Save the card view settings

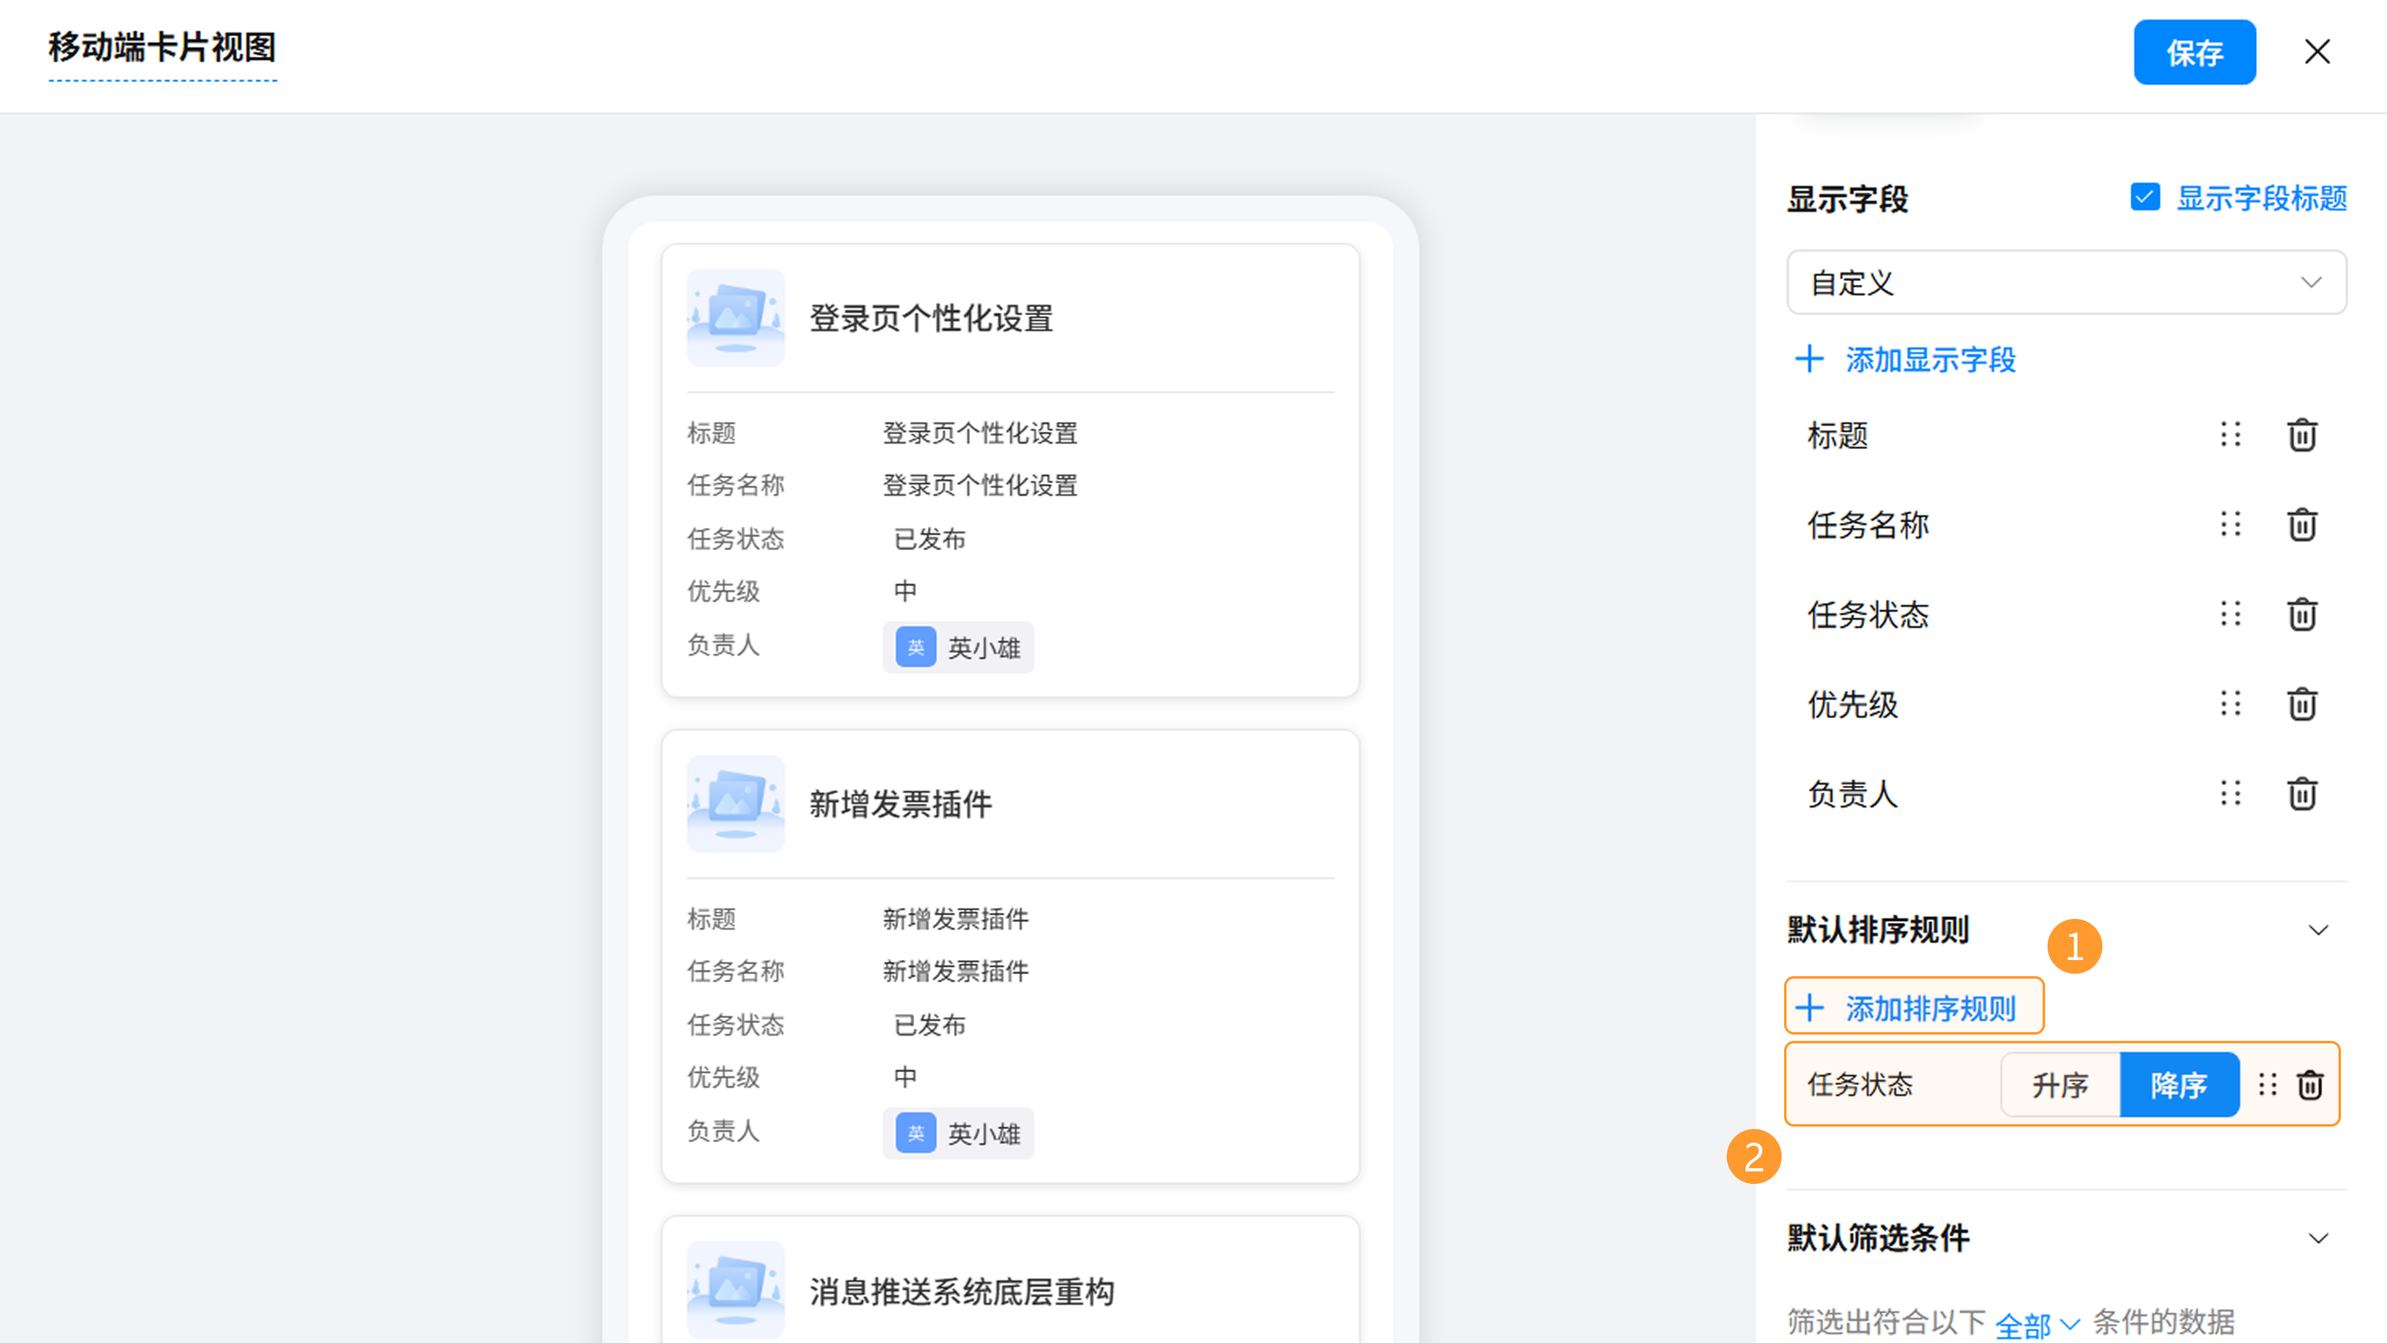(2194, 53)
